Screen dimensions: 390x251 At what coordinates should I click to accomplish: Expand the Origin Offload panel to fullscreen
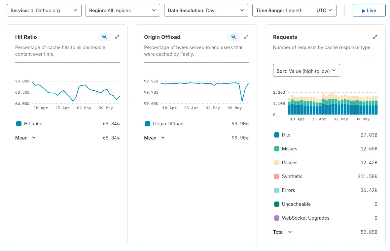pos(246,37)
